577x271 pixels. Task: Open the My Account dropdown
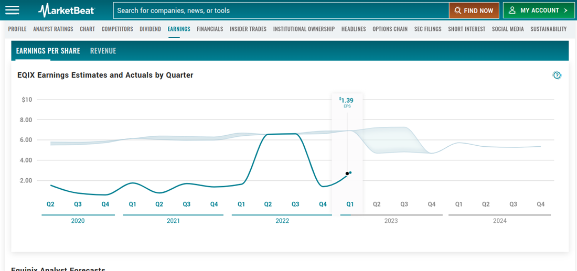pos(538,10)
